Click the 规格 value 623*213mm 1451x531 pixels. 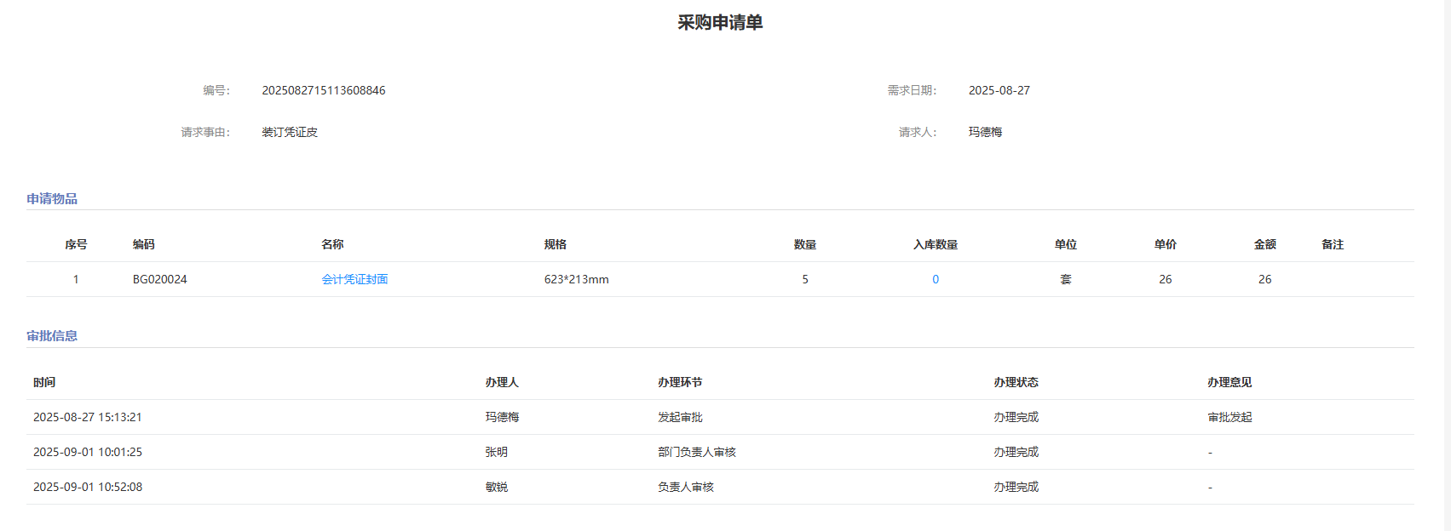(x=576, y=279)
